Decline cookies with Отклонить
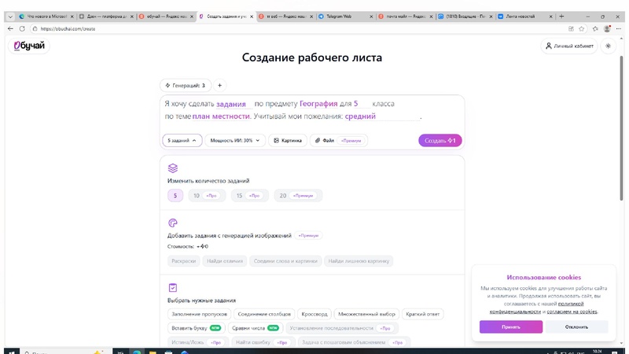The width and height of the screenshot is (629, 354). 576,326
